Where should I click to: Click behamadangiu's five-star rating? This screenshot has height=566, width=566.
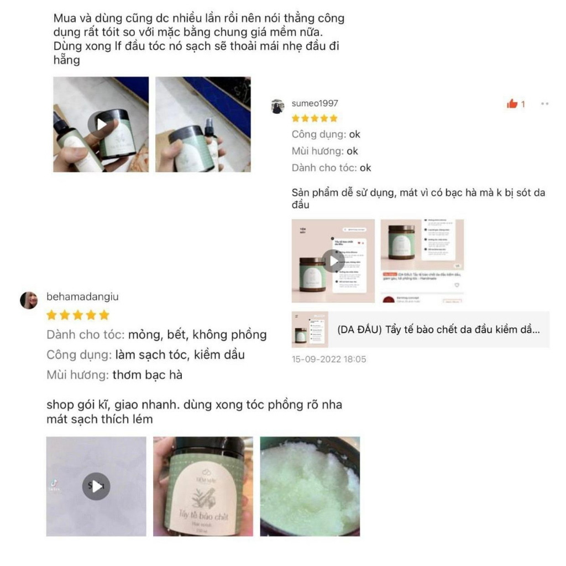pyautogui.click(x=77, y=315)
